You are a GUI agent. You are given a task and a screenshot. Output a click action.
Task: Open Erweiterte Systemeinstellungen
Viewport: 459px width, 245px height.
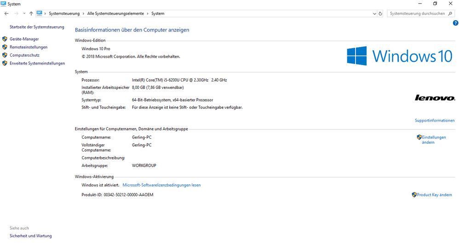(37, 63)
